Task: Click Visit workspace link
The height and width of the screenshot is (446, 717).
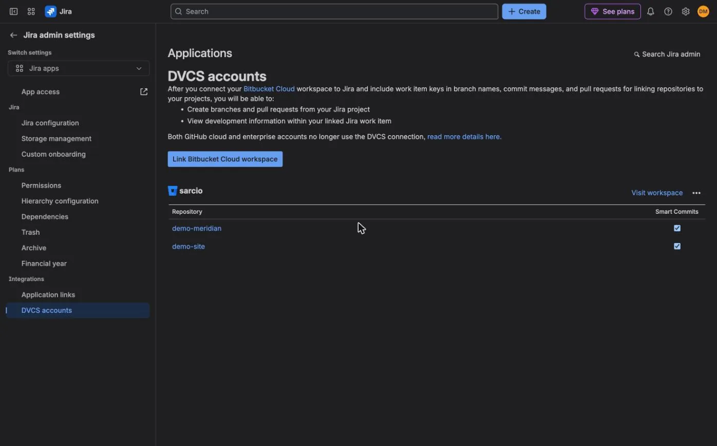Action: click(657, 193)
